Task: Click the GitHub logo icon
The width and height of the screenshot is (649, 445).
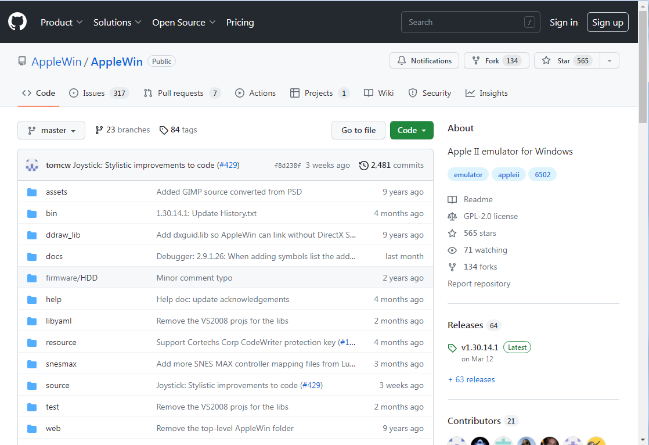Action: [x=17, y=22]
